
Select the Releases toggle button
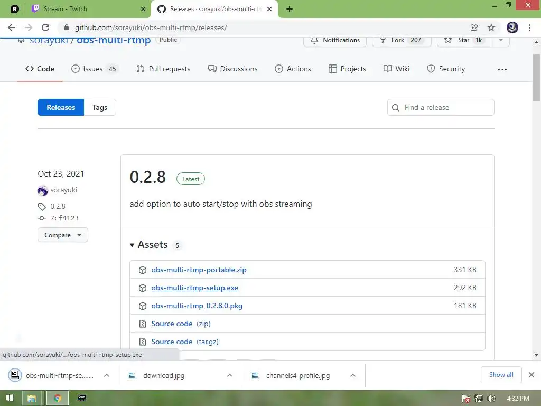[x=61, y=107]
